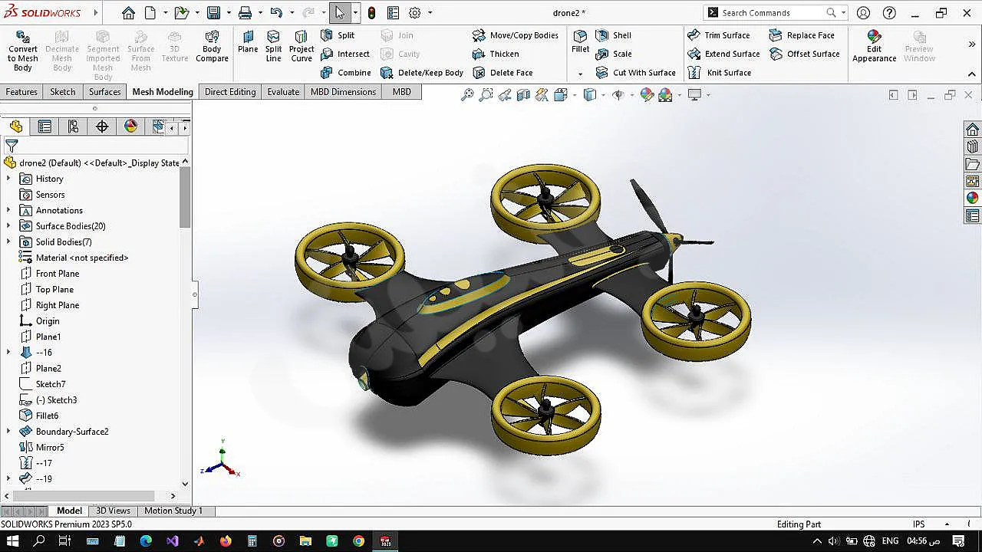Open the PropertyManager tab in the side panel
Screen dimensions: 982x552
pos(44,127)
